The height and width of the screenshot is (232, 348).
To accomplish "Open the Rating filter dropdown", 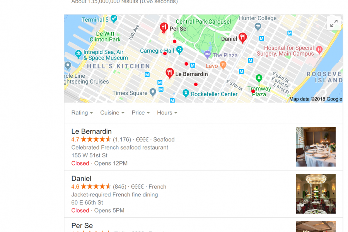I will click(x=82, y=113).
